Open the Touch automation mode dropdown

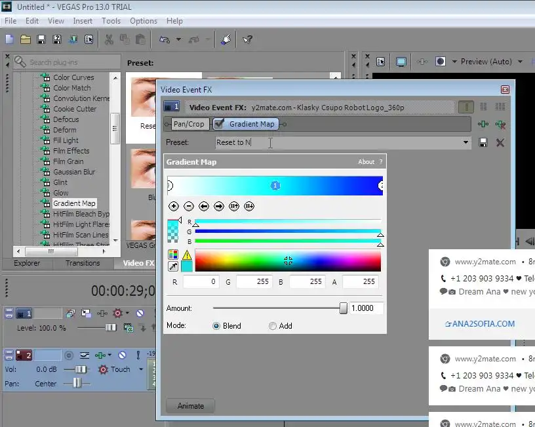140,369
